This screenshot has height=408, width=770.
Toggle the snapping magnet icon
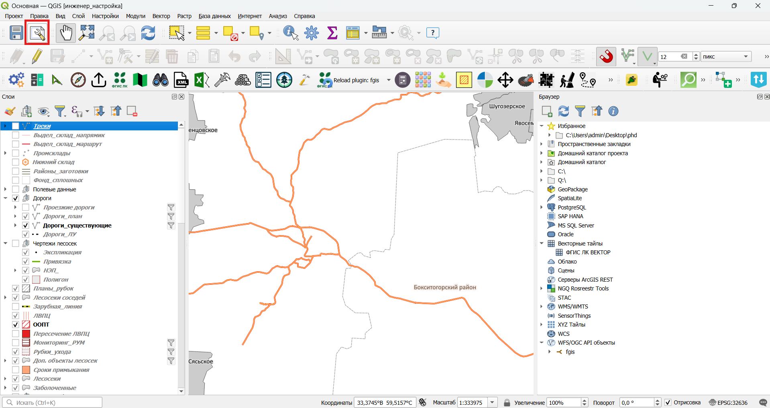606,57
